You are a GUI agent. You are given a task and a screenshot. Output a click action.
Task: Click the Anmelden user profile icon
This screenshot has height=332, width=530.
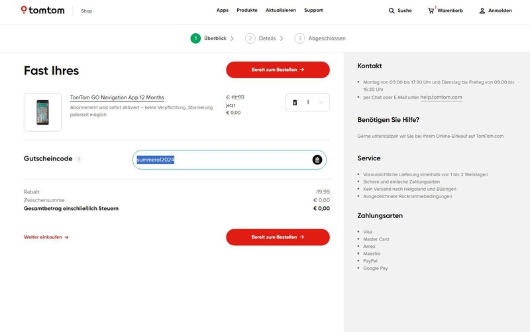482,11
